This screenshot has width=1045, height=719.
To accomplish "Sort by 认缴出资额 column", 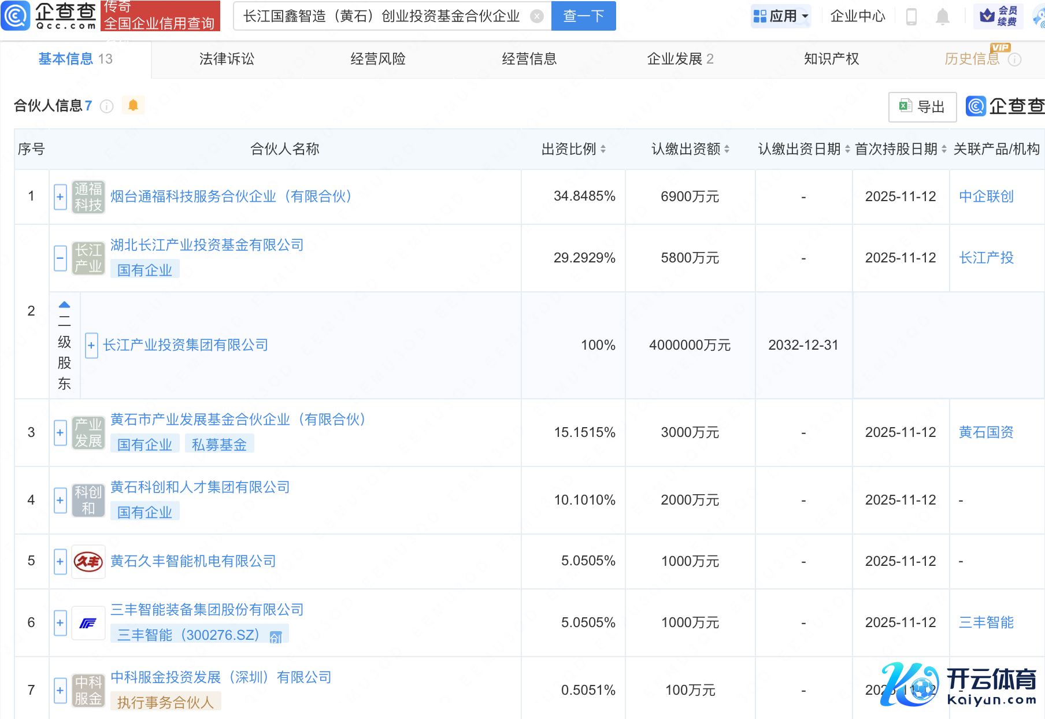I will (x=727, y=149).
